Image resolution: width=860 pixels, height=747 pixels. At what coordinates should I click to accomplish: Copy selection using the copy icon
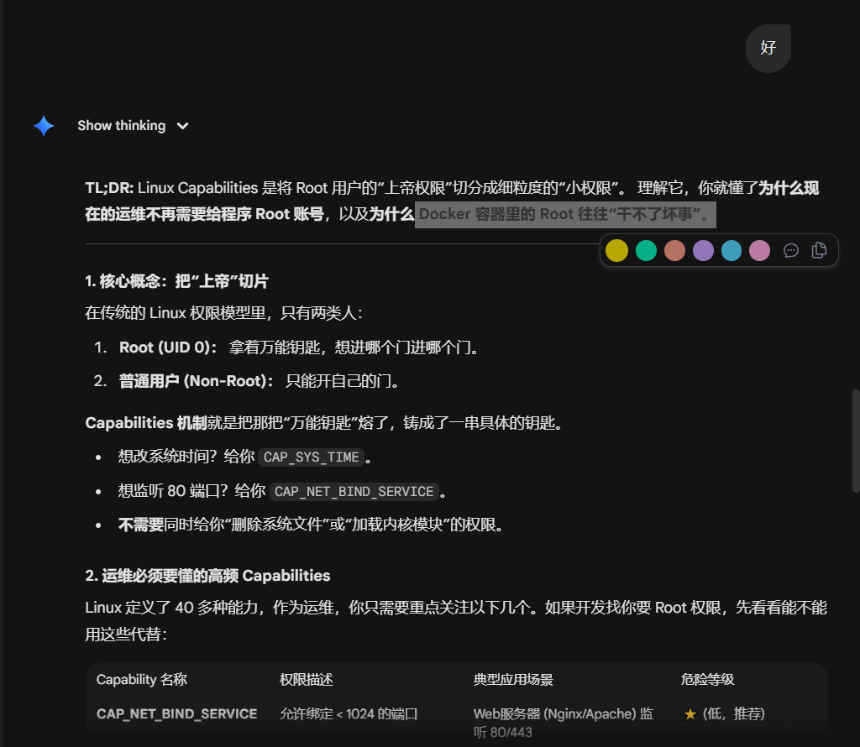click(x=820, y=250)
